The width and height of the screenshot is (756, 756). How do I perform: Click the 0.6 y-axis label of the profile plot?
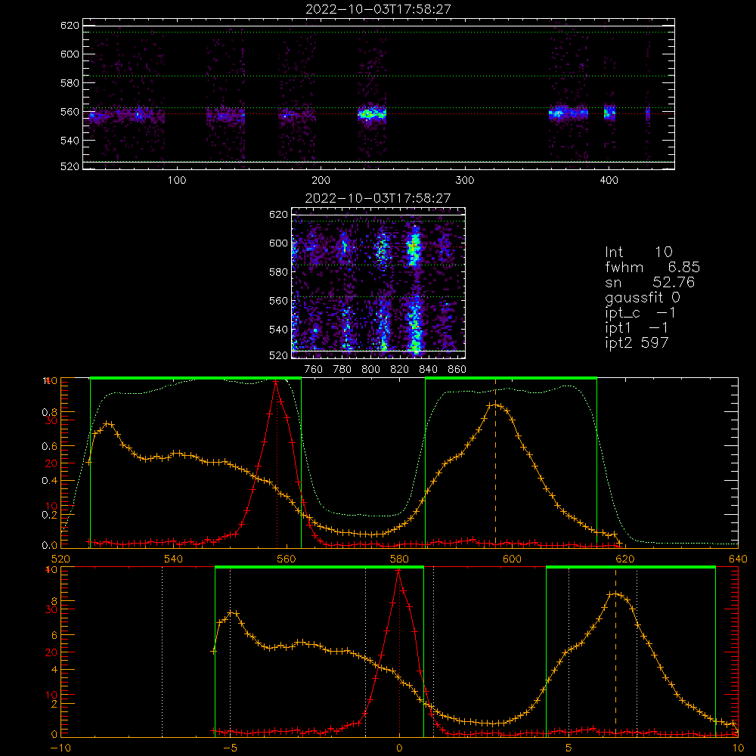(50, 447)
